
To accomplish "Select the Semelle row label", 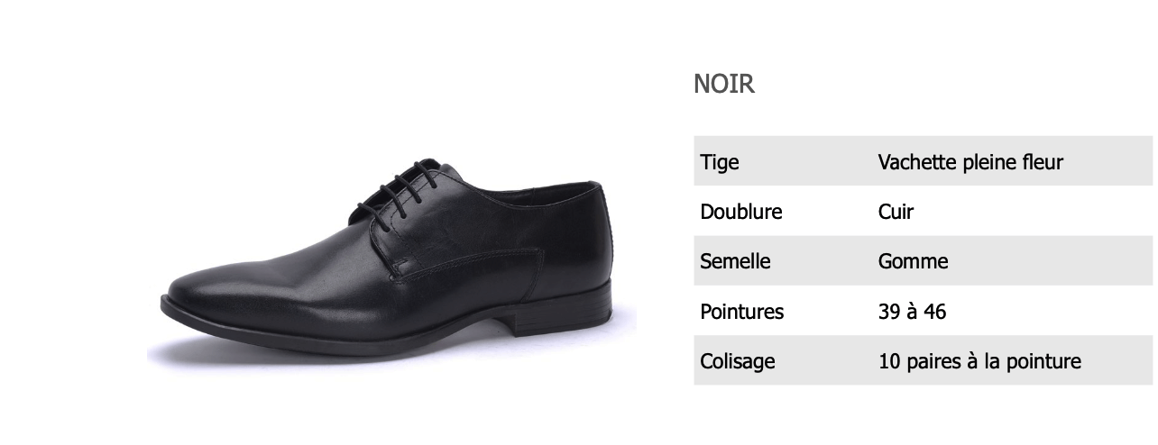I will coord(735,261).
